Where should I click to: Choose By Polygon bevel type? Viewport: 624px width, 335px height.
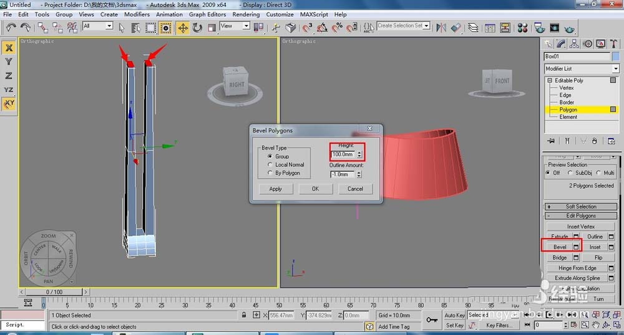(x=270, y=173)
